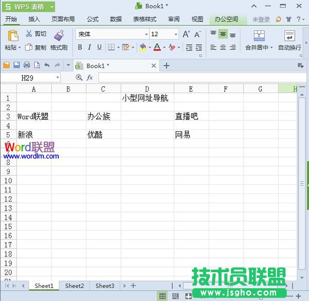The image size is (309, 301).
Task: Click the formula bar zoom magnifier icon
Action: pos(79,77)
